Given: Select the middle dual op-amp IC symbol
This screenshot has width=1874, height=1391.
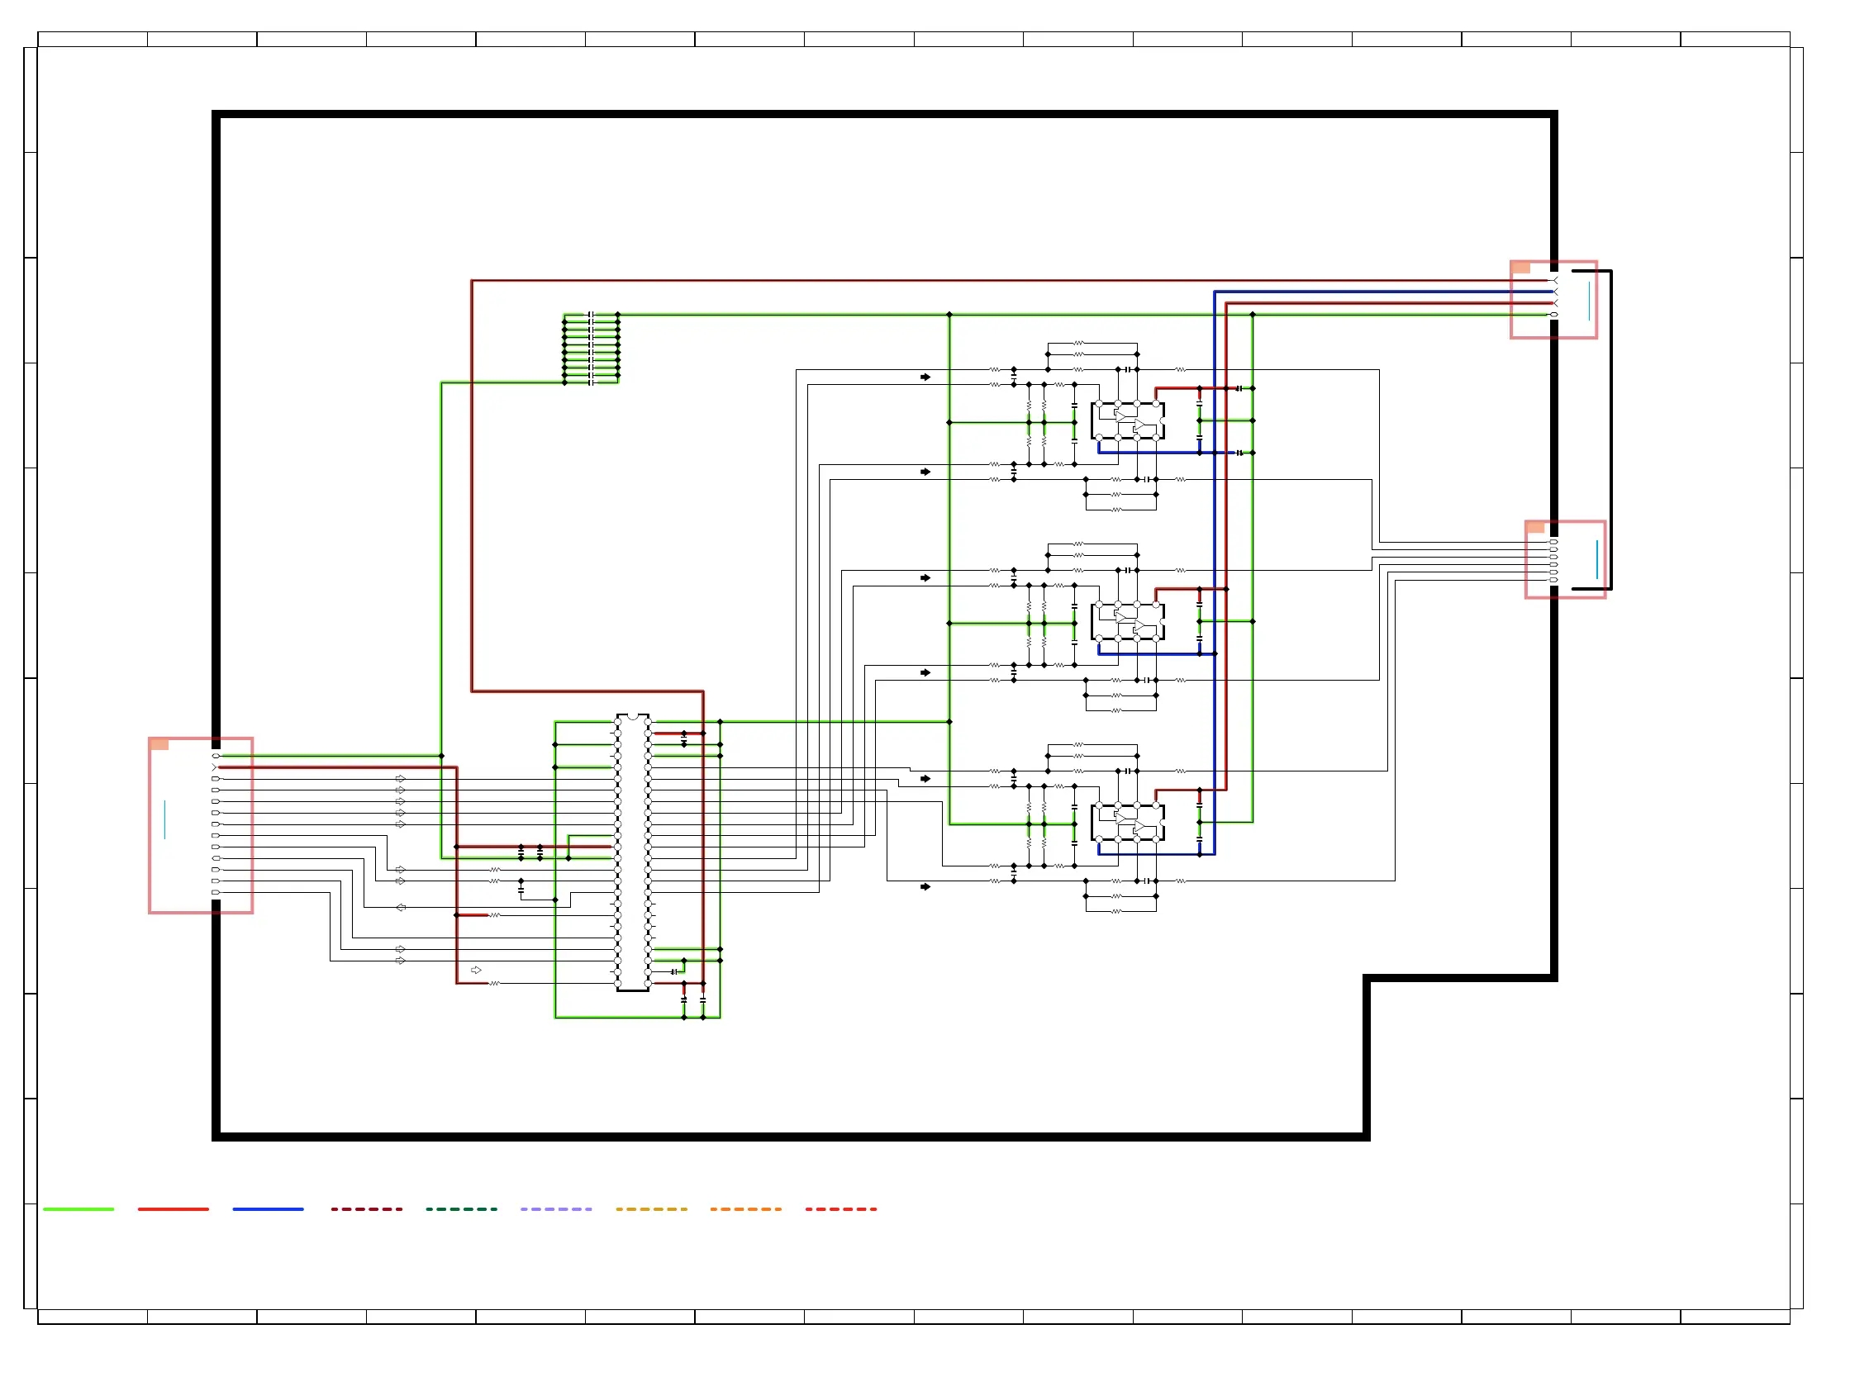Looking at the screenshot, I should pos(1128,621).
